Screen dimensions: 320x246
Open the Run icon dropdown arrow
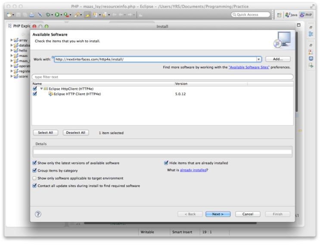pyautogui.click(x=61, y=15)
